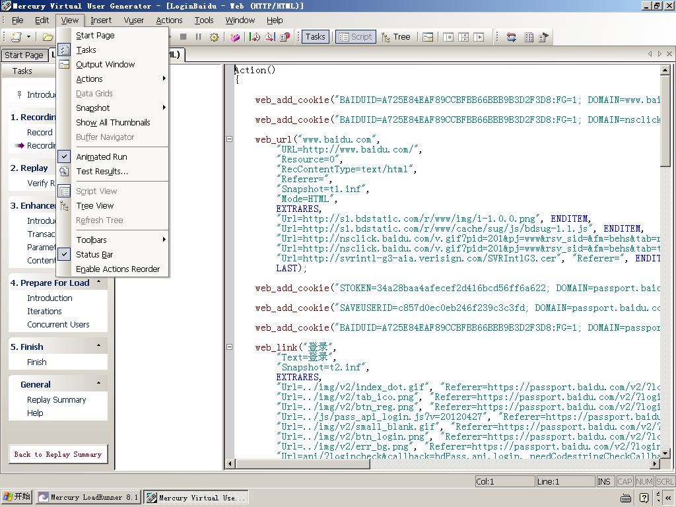The width and height of the screenshot is (676, 507).
Task: Click the Pause replay toolbar icon
Action: click(x=198, y=37)
